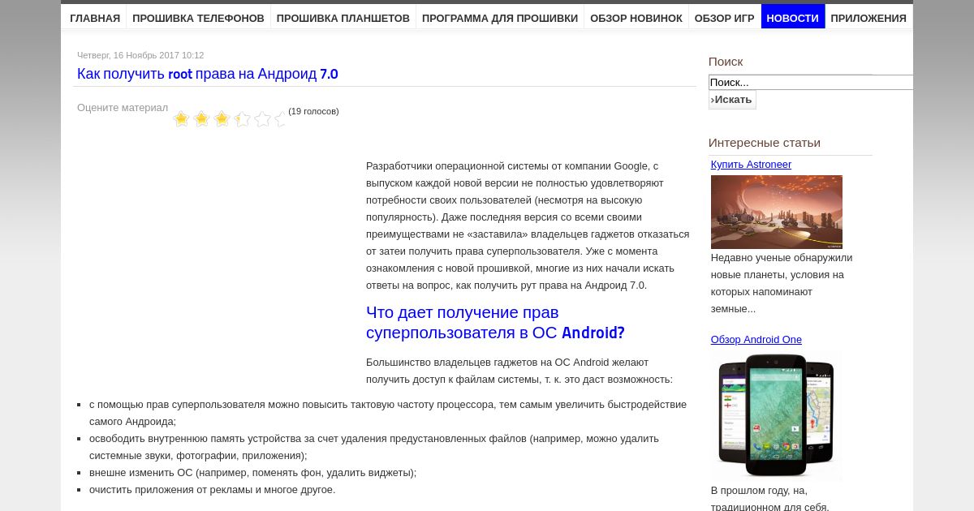Click the vote count (19 голосов)
Image resolution: width=974 pixels, height=511 pixels.
tap(313, 111)
